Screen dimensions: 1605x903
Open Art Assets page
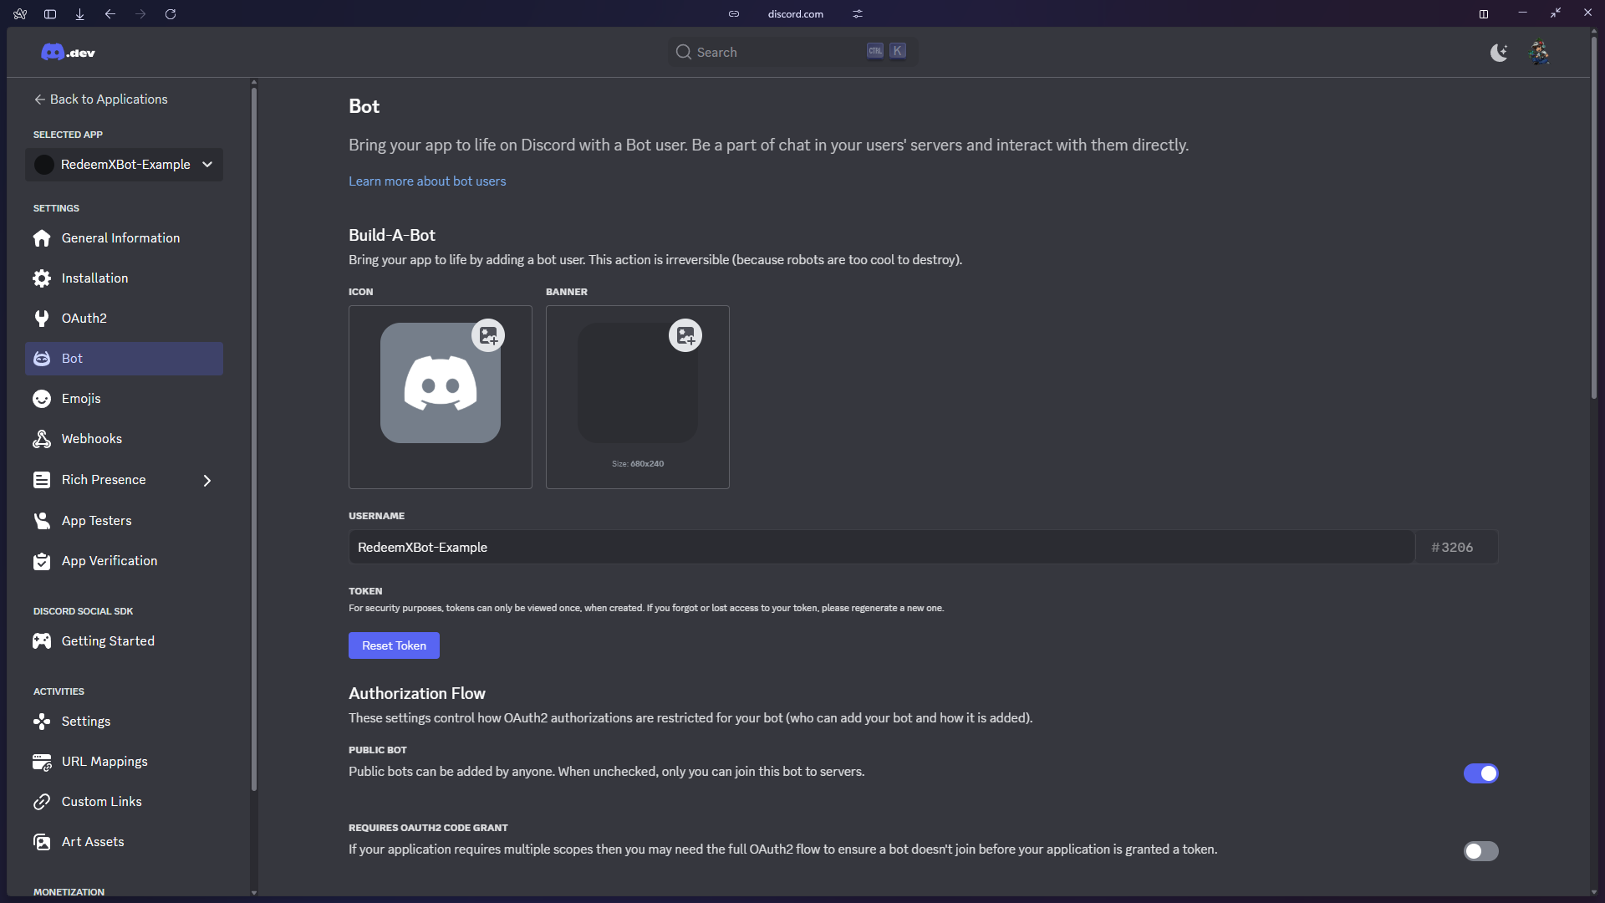[124, 842]
